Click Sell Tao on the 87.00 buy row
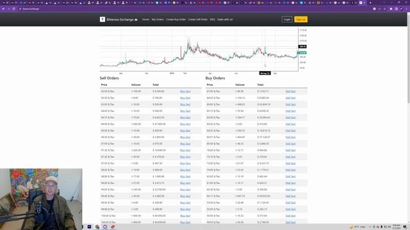The height and width of the screenshot is (230, 410). 290,91
